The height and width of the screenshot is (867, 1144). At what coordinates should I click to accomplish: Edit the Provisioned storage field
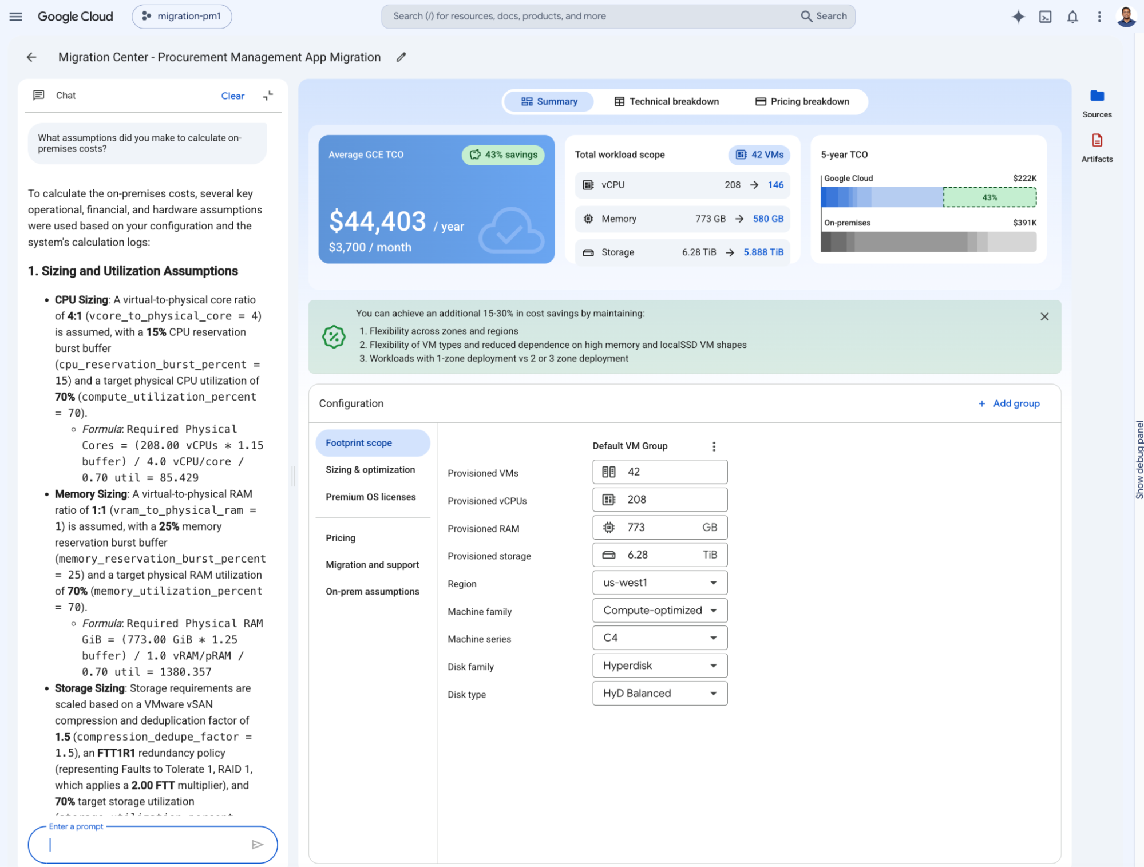[660, 555]
